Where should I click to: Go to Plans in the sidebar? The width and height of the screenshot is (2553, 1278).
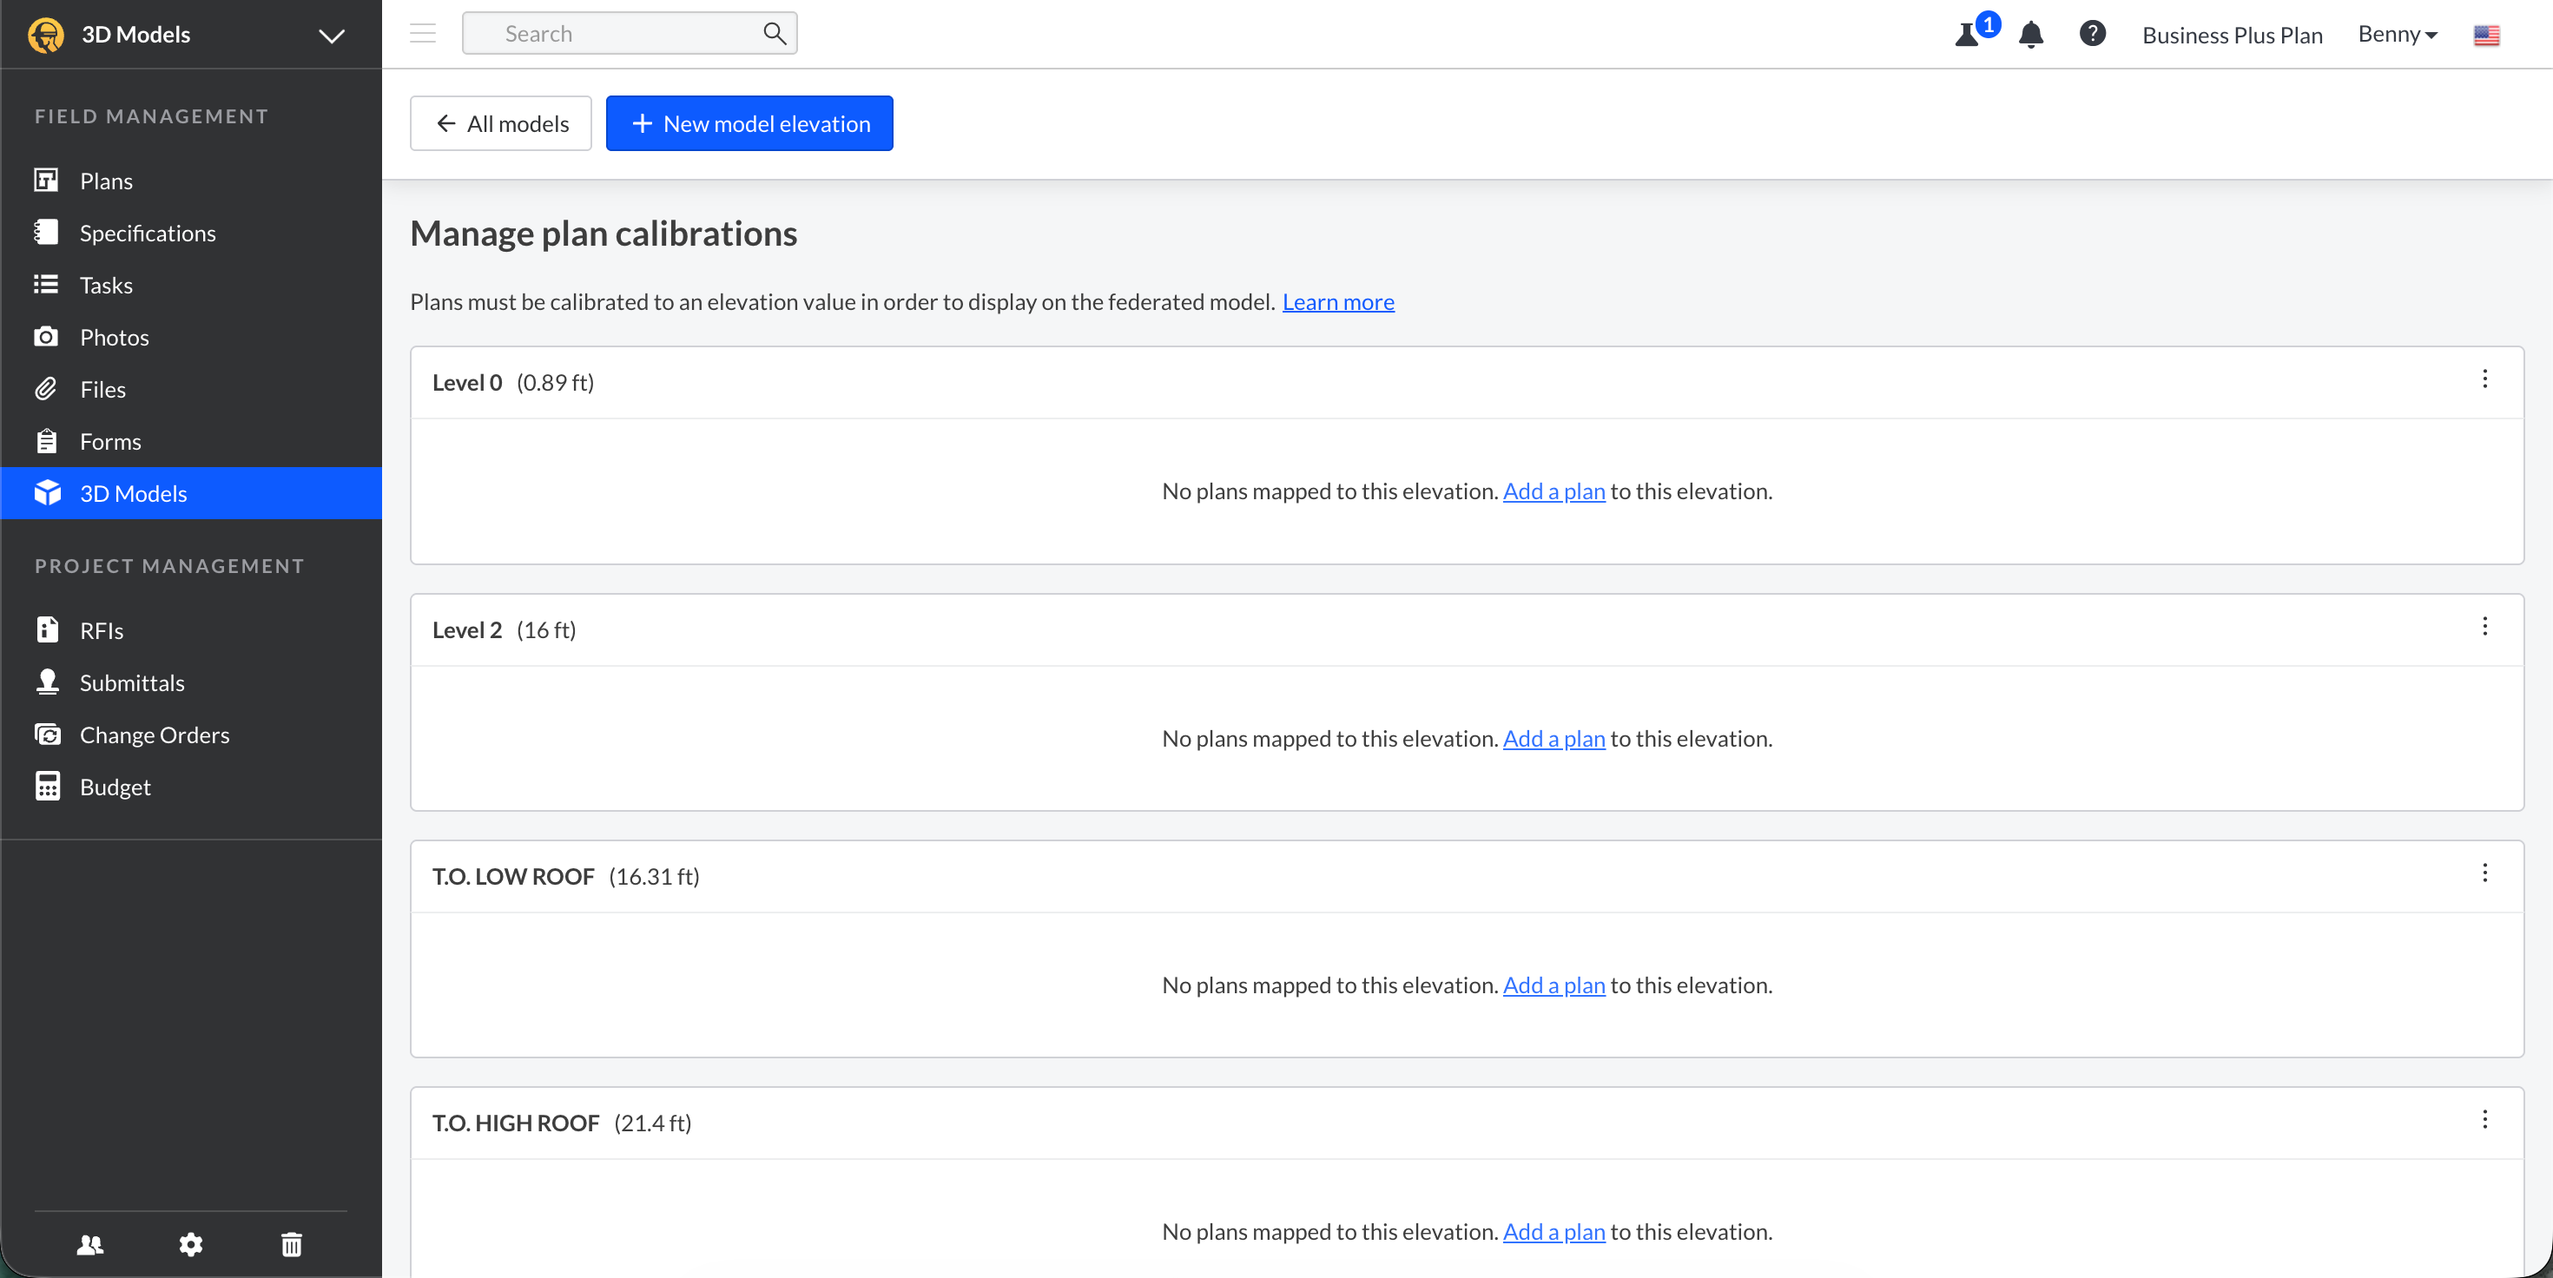pyautogui.click(x=106, y=181)
